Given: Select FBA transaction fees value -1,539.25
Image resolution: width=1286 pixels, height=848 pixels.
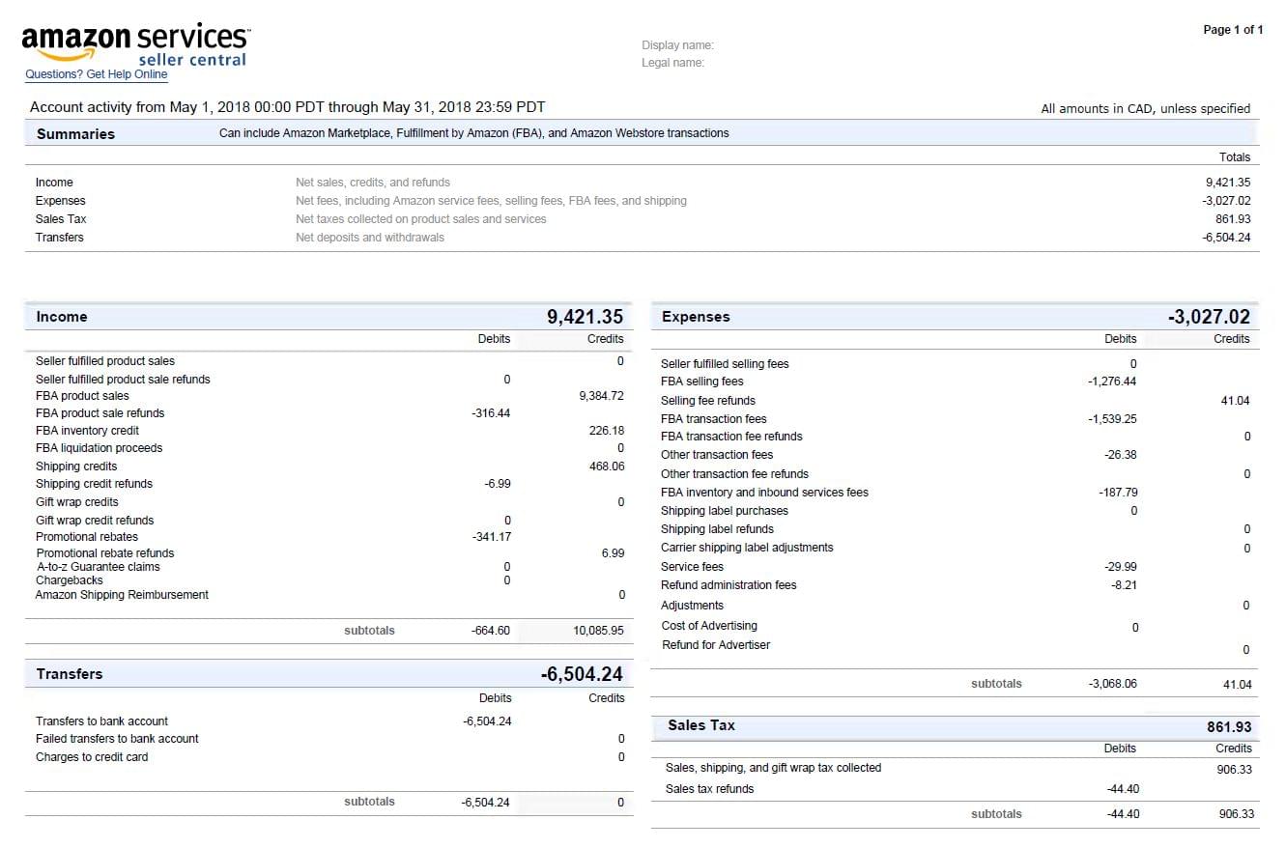Looking at the screenshot, I should [1112, 419].
